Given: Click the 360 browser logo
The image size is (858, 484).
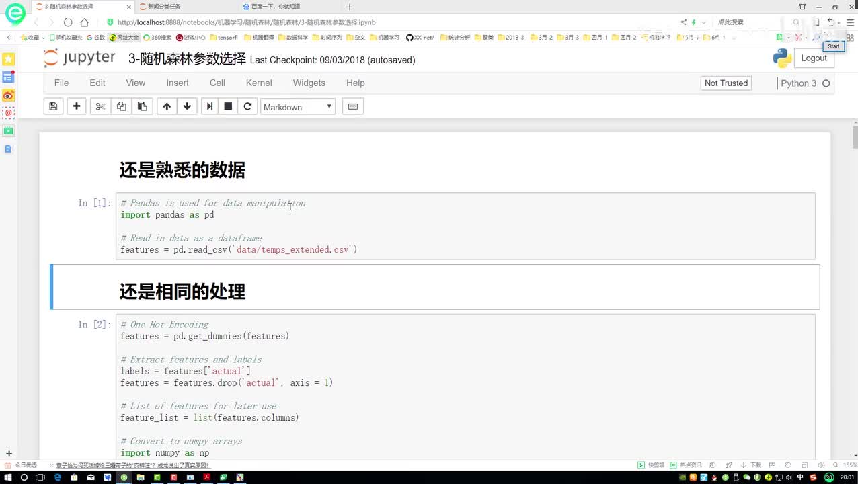Looking at the screenshot, I should [x=15, y=13].
